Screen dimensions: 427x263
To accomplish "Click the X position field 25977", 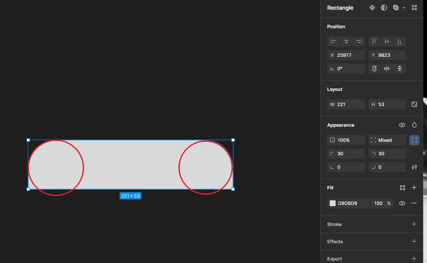I will coord(346,55).
